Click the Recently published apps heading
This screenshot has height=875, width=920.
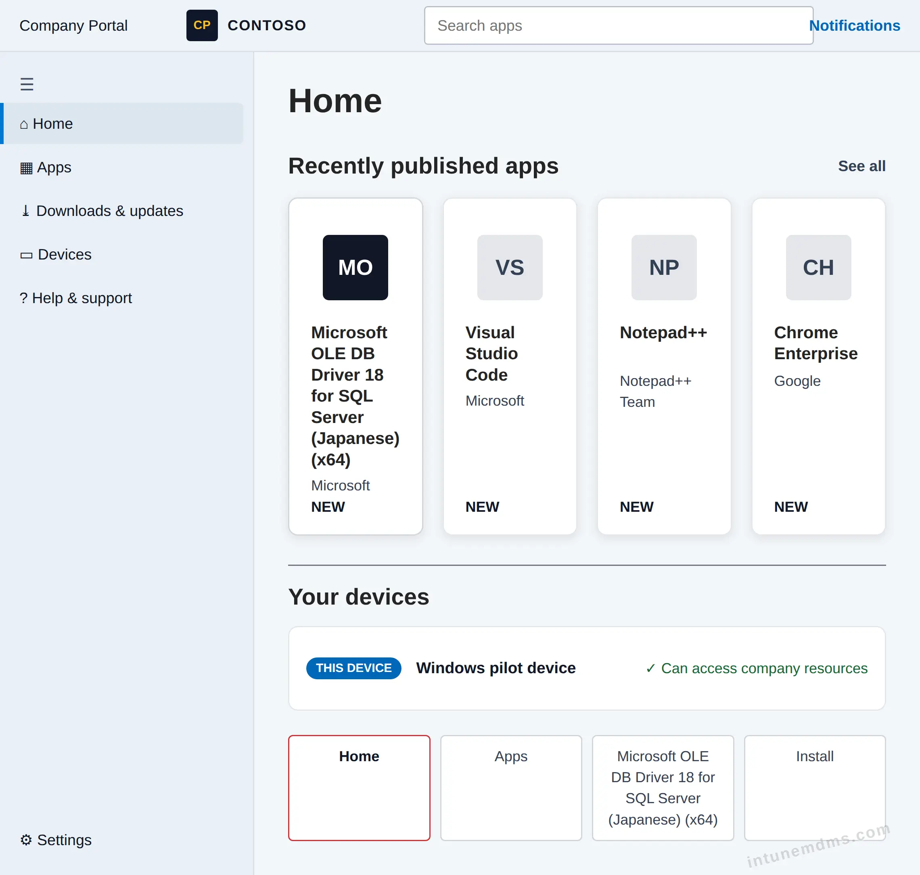point(423,166)
